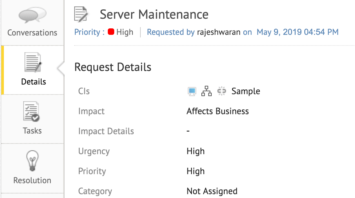
Task: Click the edit request icon beside title
Action: (81, 15)
